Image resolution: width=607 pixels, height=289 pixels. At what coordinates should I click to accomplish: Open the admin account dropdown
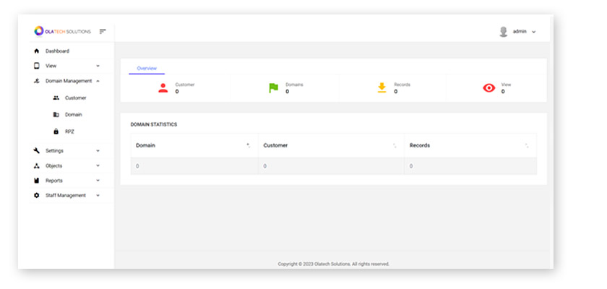(524, 32)
